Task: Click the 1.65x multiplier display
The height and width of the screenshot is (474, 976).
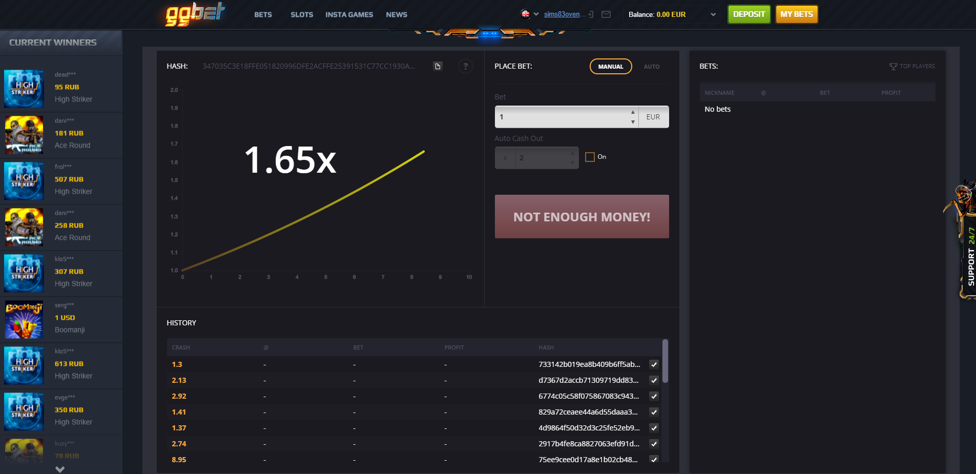Action: tap(290, 160)
